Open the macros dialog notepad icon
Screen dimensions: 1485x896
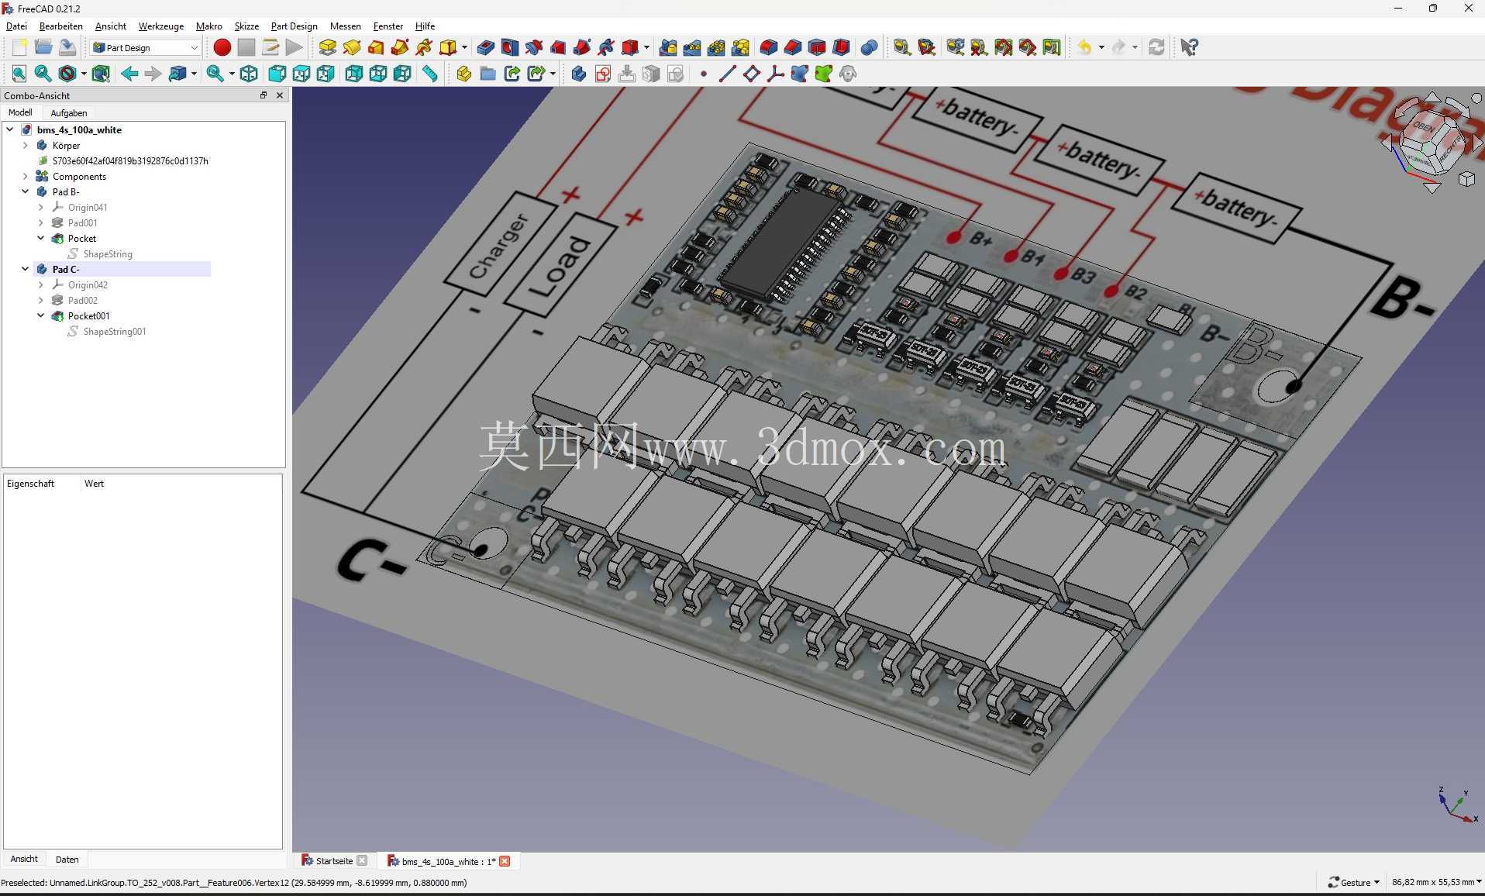tap(270, 47)
